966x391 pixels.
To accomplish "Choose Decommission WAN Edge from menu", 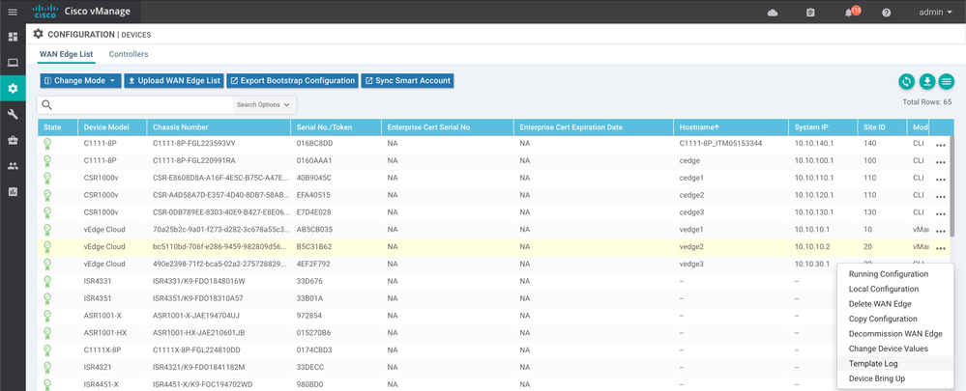I will (895, 334).
